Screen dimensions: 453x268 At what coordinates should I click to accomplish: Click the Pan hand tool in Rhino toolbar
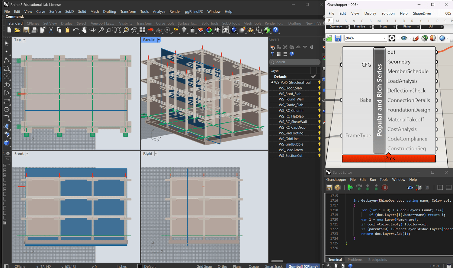pos(84,30)
